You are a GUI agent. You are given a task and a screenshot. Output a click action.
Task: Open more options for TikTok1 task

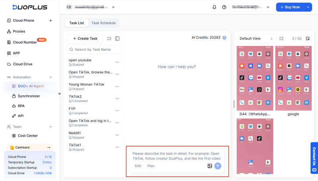(117, 147)
